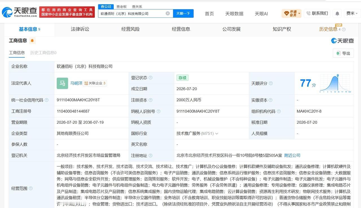The image size is (361, 208).
Task: Click business term 2026-07-20 至 2036-07-19
Action: point(80,122)
